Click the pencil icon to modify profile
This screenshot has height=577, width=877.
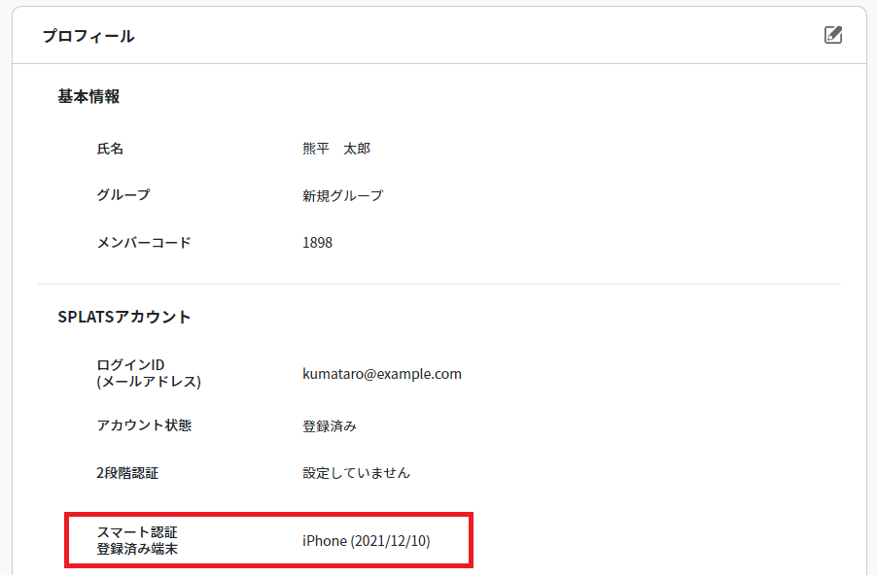point(833,35)
